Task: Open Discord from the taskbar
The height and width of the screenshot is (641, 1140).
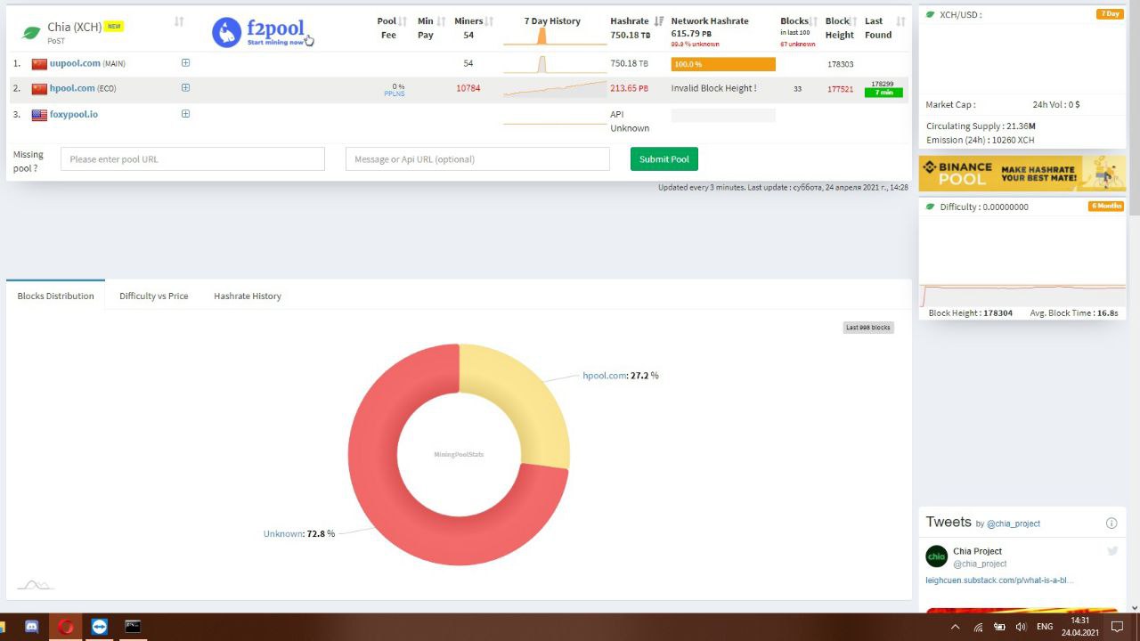Action: (32, 627)
